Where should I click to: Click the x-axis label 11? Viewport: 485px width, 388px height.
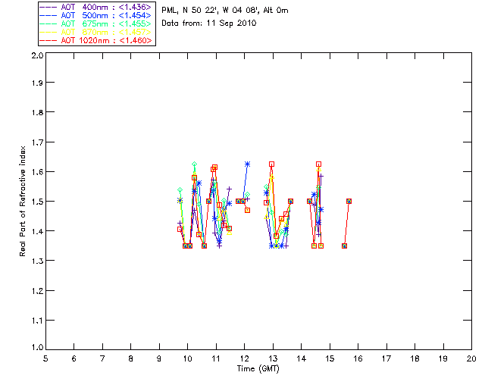(216, 358)
